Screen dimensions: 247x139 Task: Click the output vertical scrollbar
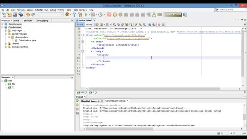pyautogui.click(x=244, y=117)
